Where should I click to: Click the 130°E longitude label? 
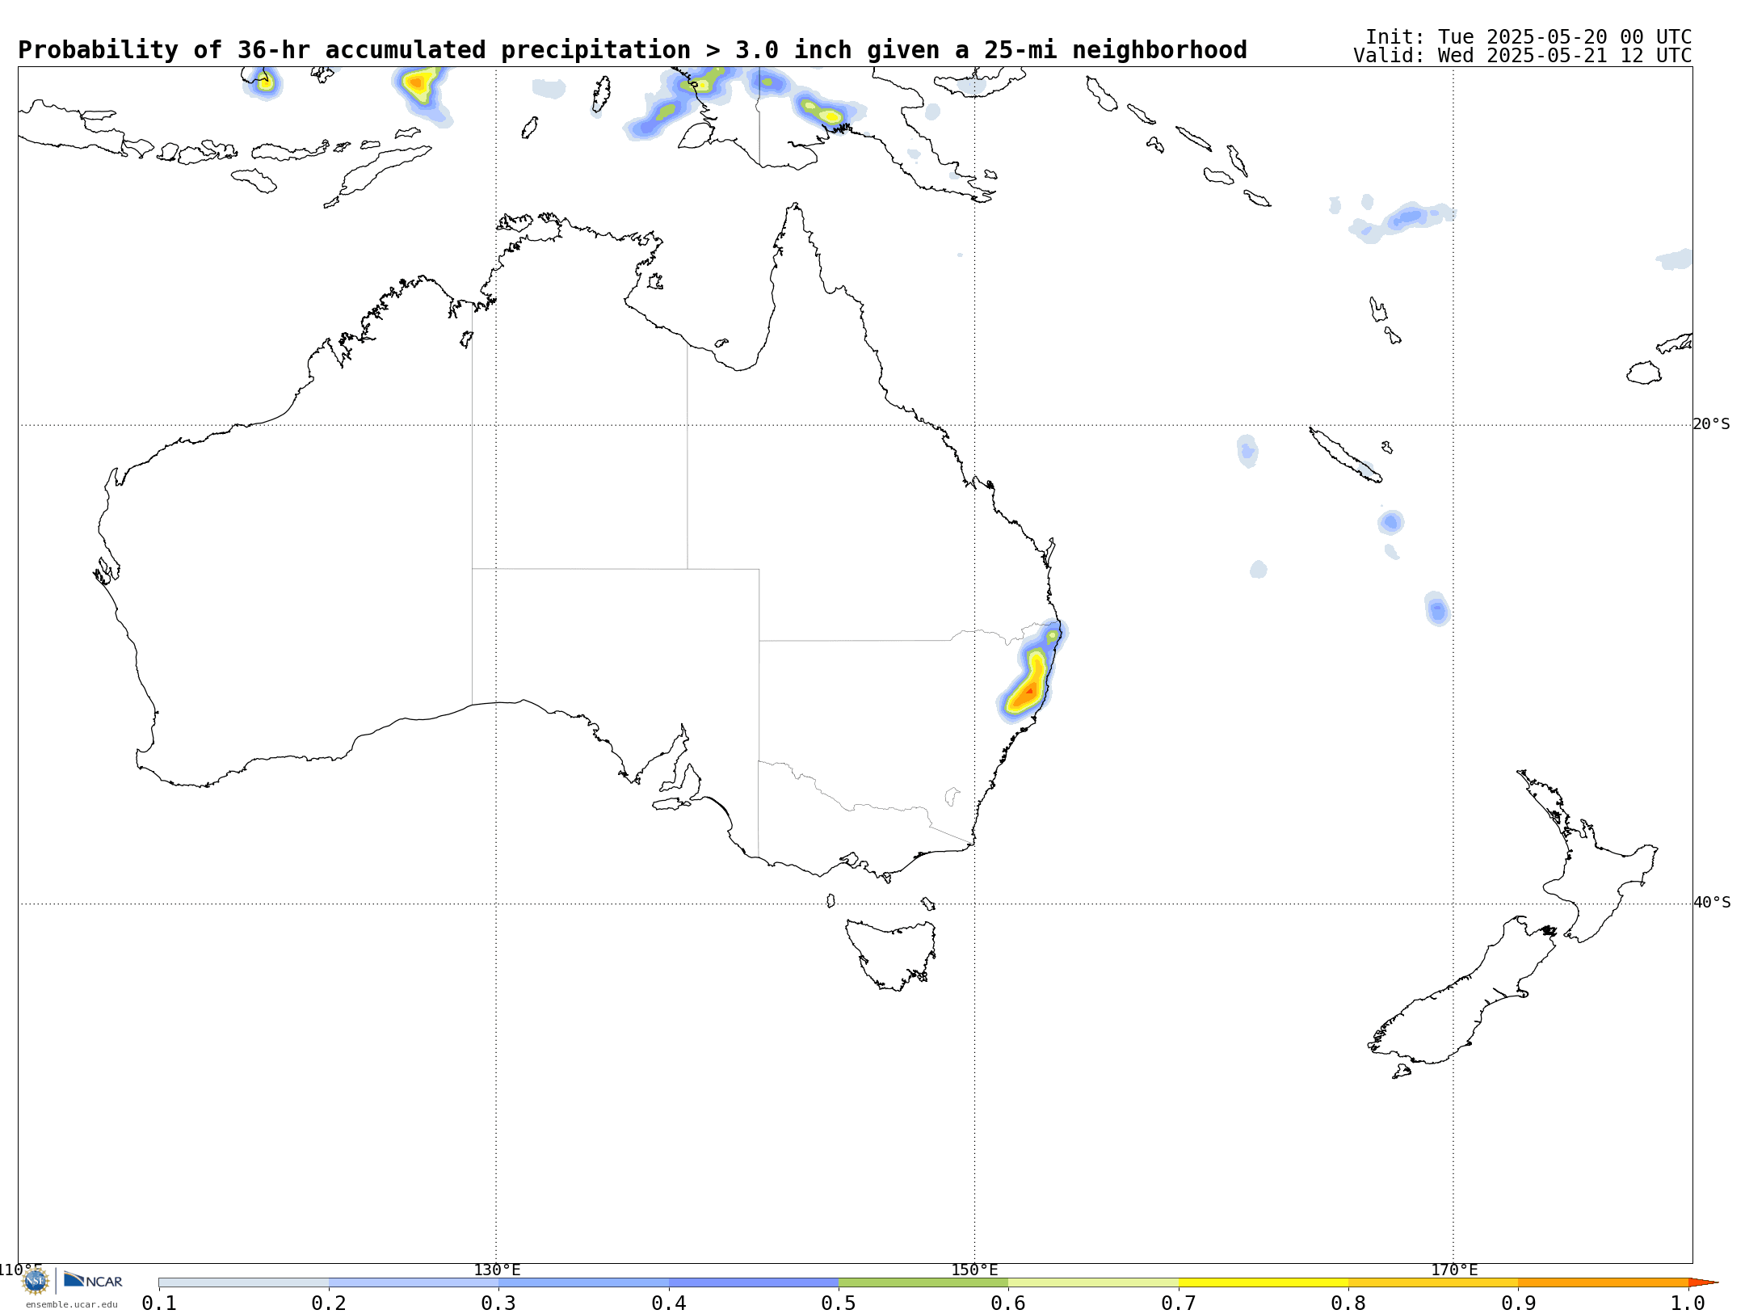coord(497,1270)
